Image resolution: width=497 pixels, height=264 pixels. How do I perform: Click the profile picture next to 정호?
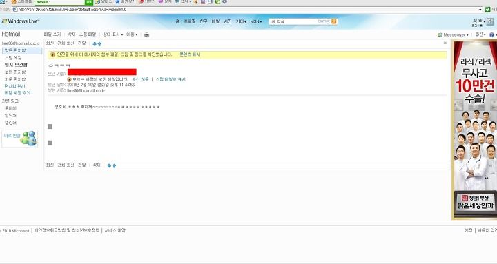coord(490,21)
